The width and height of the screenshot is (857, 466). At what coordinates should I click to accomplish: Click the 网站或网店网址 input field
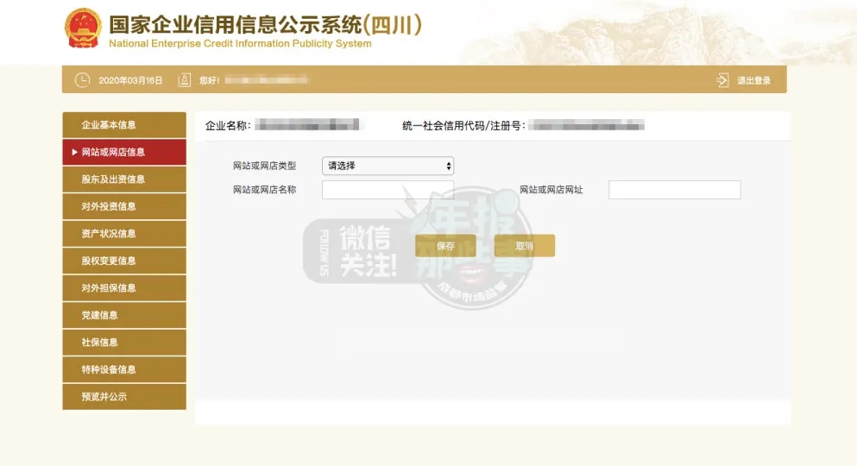point(674,190)
